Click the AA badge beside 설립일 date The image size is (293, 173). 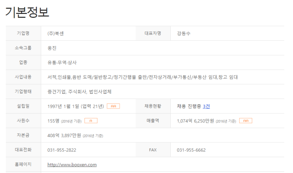[113, 106]
